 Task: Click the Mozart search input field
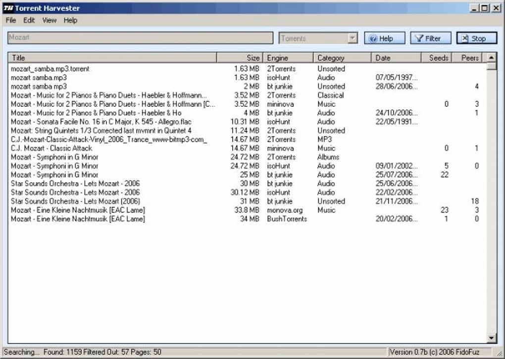(x=140, y=38)
